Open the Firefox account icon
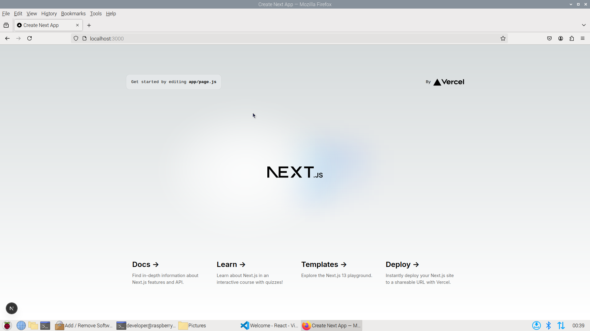The image size is (590, 331). tap(560, 38)
